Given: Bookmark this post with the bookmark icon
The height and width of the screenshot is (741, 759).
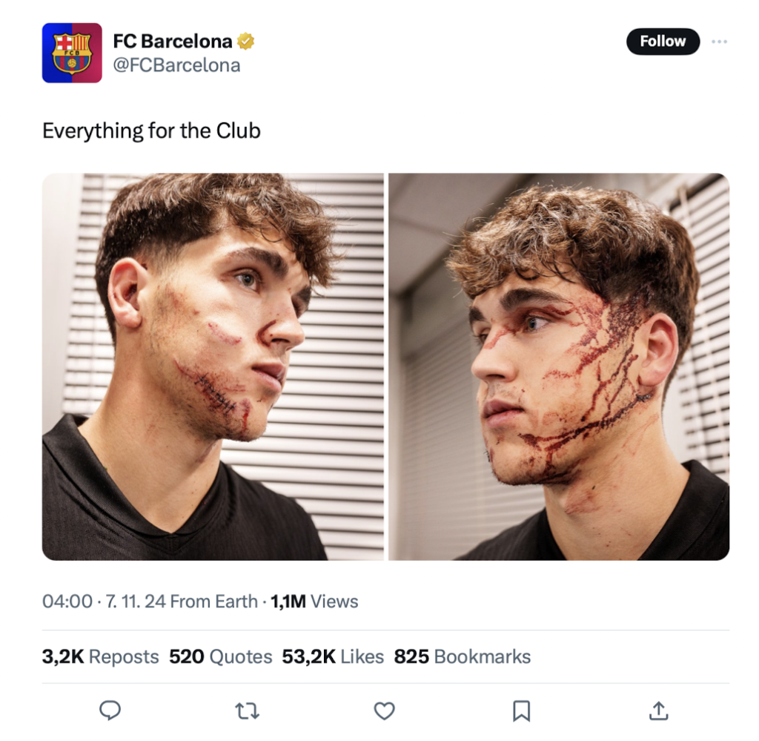Looking at the screenshot, I should coord(521,711).
